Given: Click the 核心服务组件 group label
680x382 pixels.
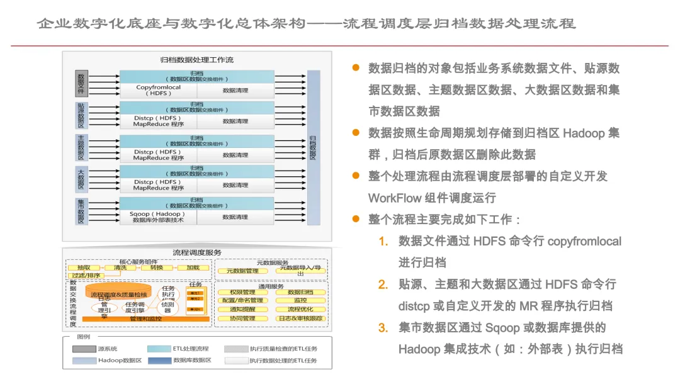Looking at the screenshot, I should point(139,262).
